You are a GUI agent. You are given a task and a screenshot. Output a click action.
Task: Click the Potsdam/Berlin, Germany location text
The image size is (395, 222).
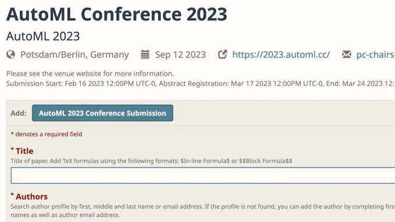click(74, 55)
